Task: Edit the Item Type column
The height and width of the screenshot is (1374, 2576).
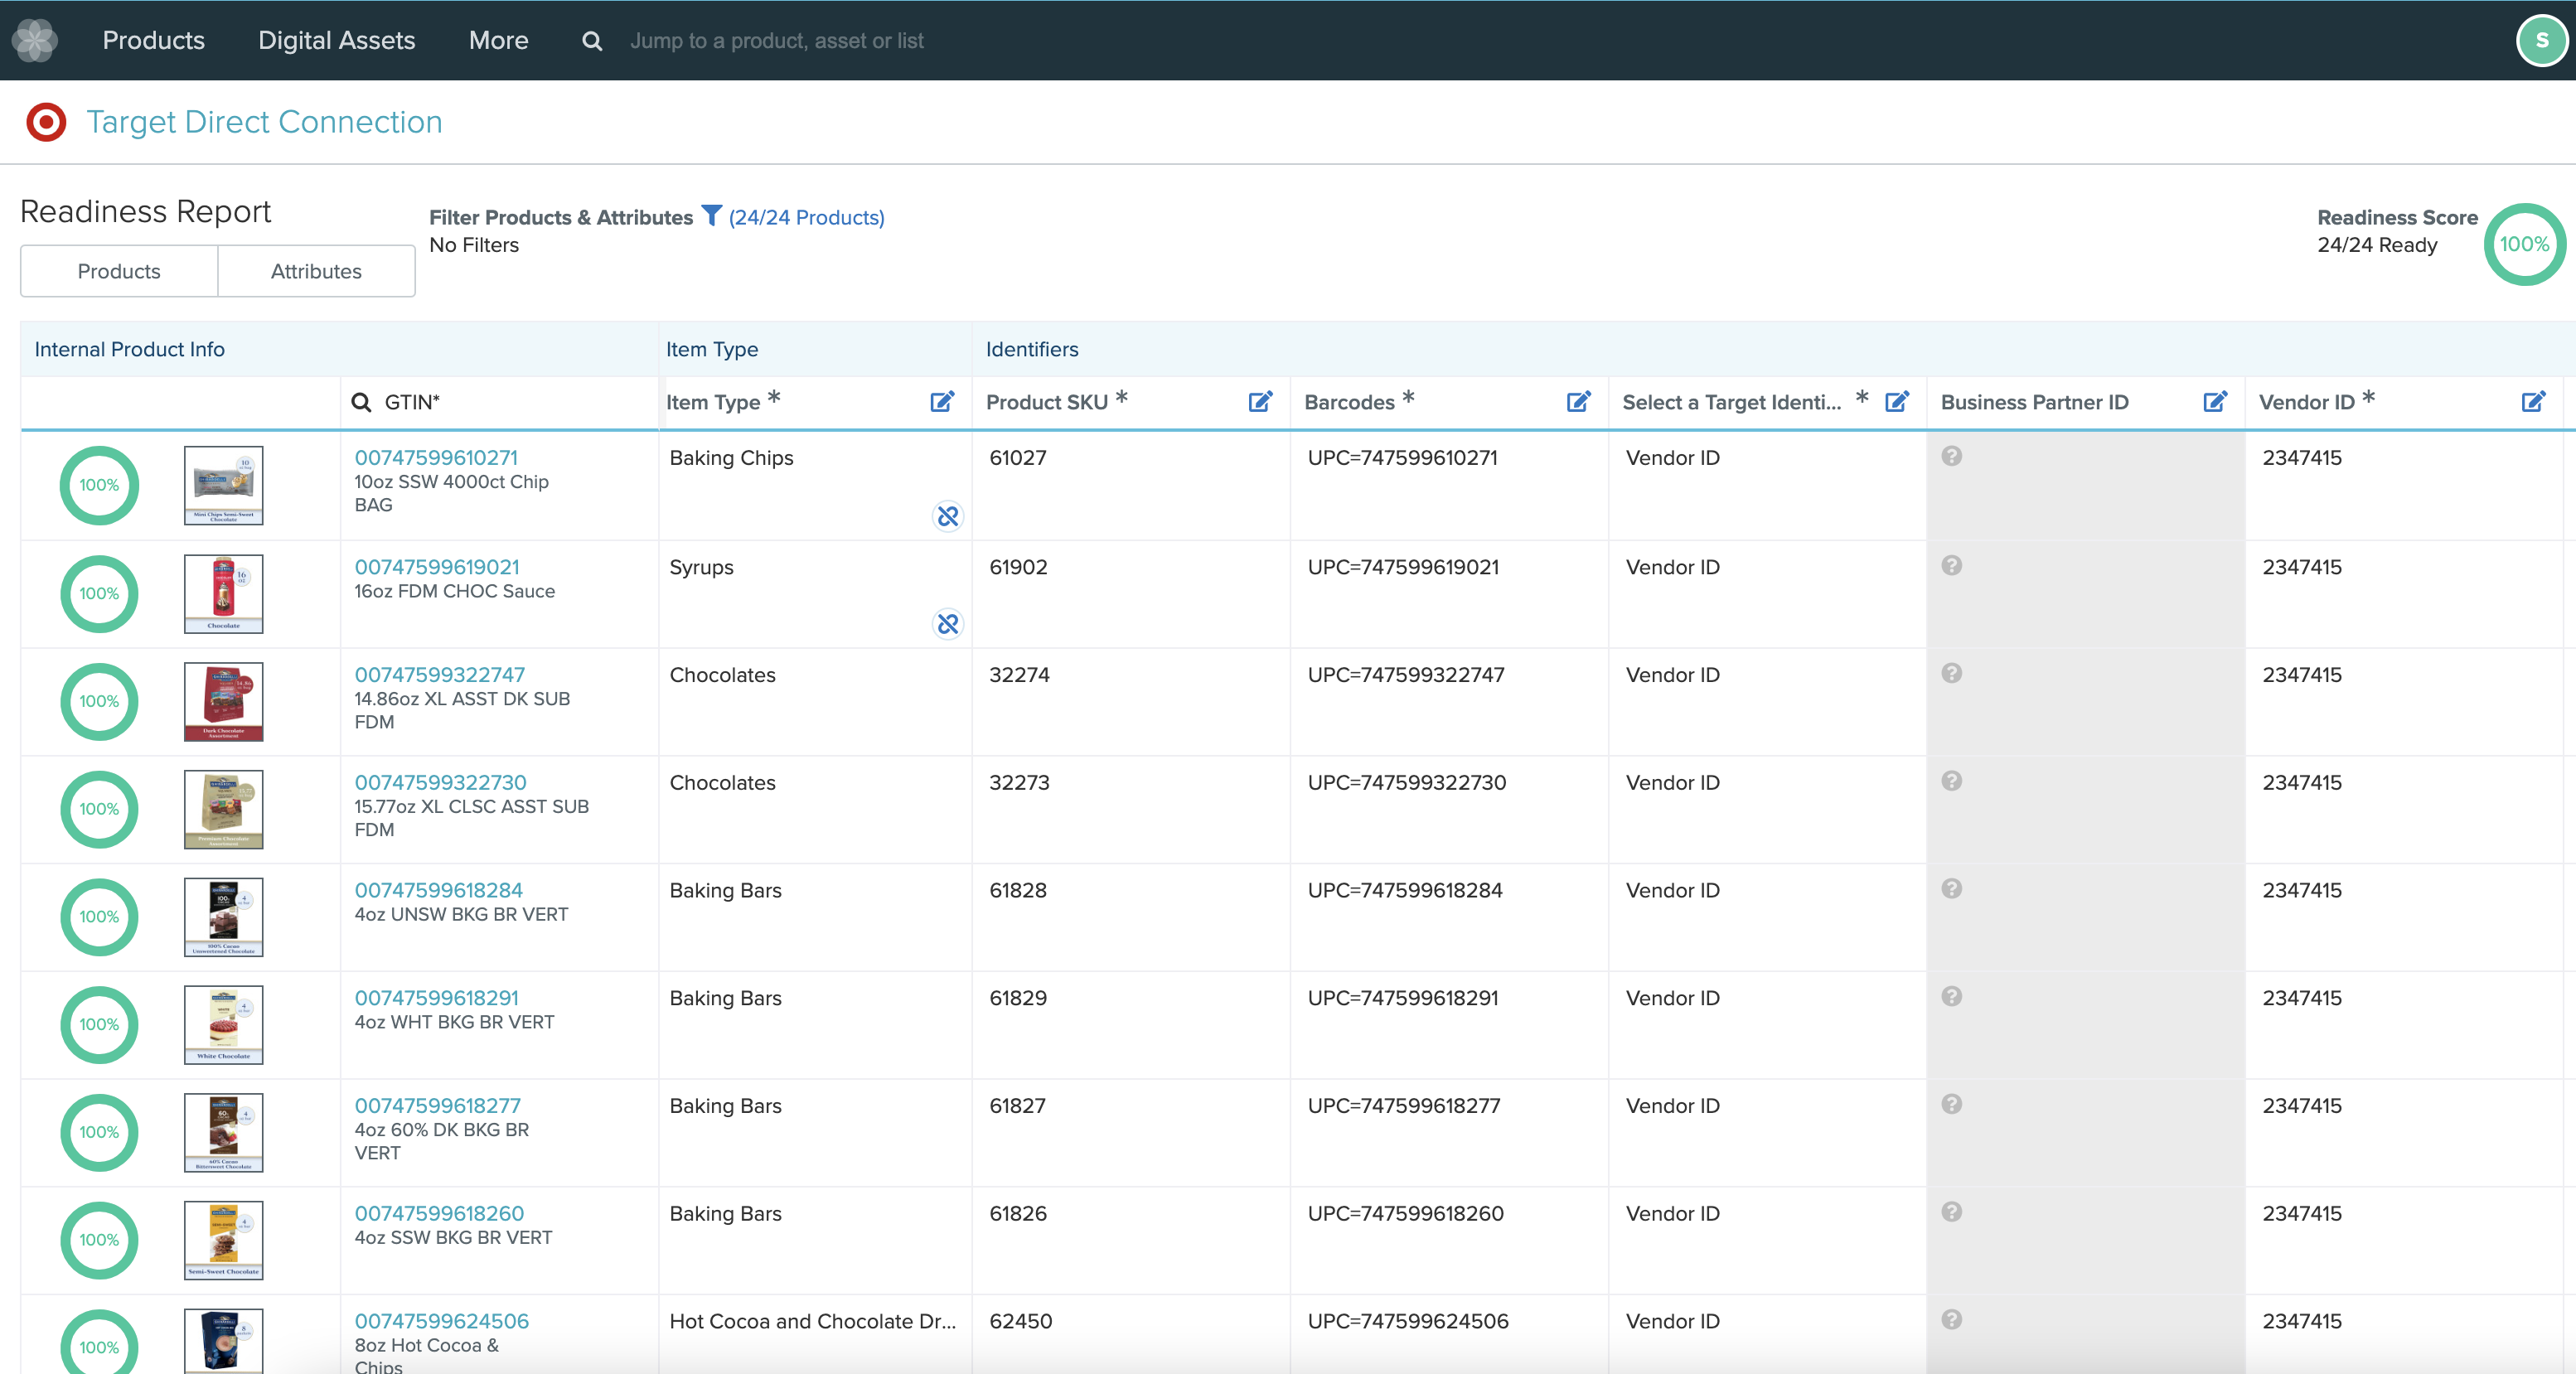Action: click(x=942, y=402)
